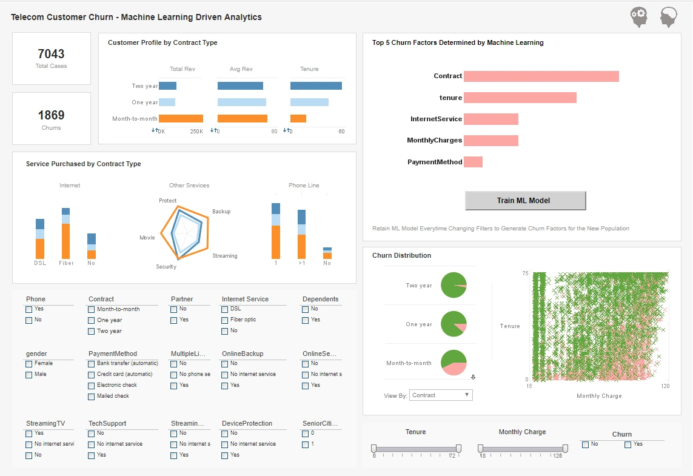This screenshot has width=693, height=476.
Task: Open the View By Contract dropdown
Action: click(x=441, y=395)
